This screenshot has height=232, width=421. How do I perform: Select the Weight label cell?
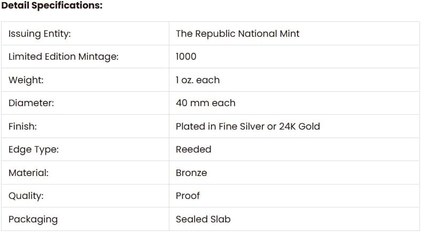point(85,80)
